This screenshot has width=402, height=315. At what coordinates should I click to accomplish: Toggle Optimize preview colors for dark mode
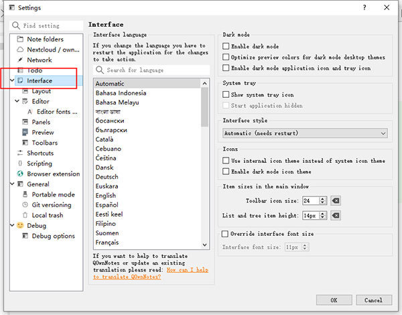pos(226,57)
